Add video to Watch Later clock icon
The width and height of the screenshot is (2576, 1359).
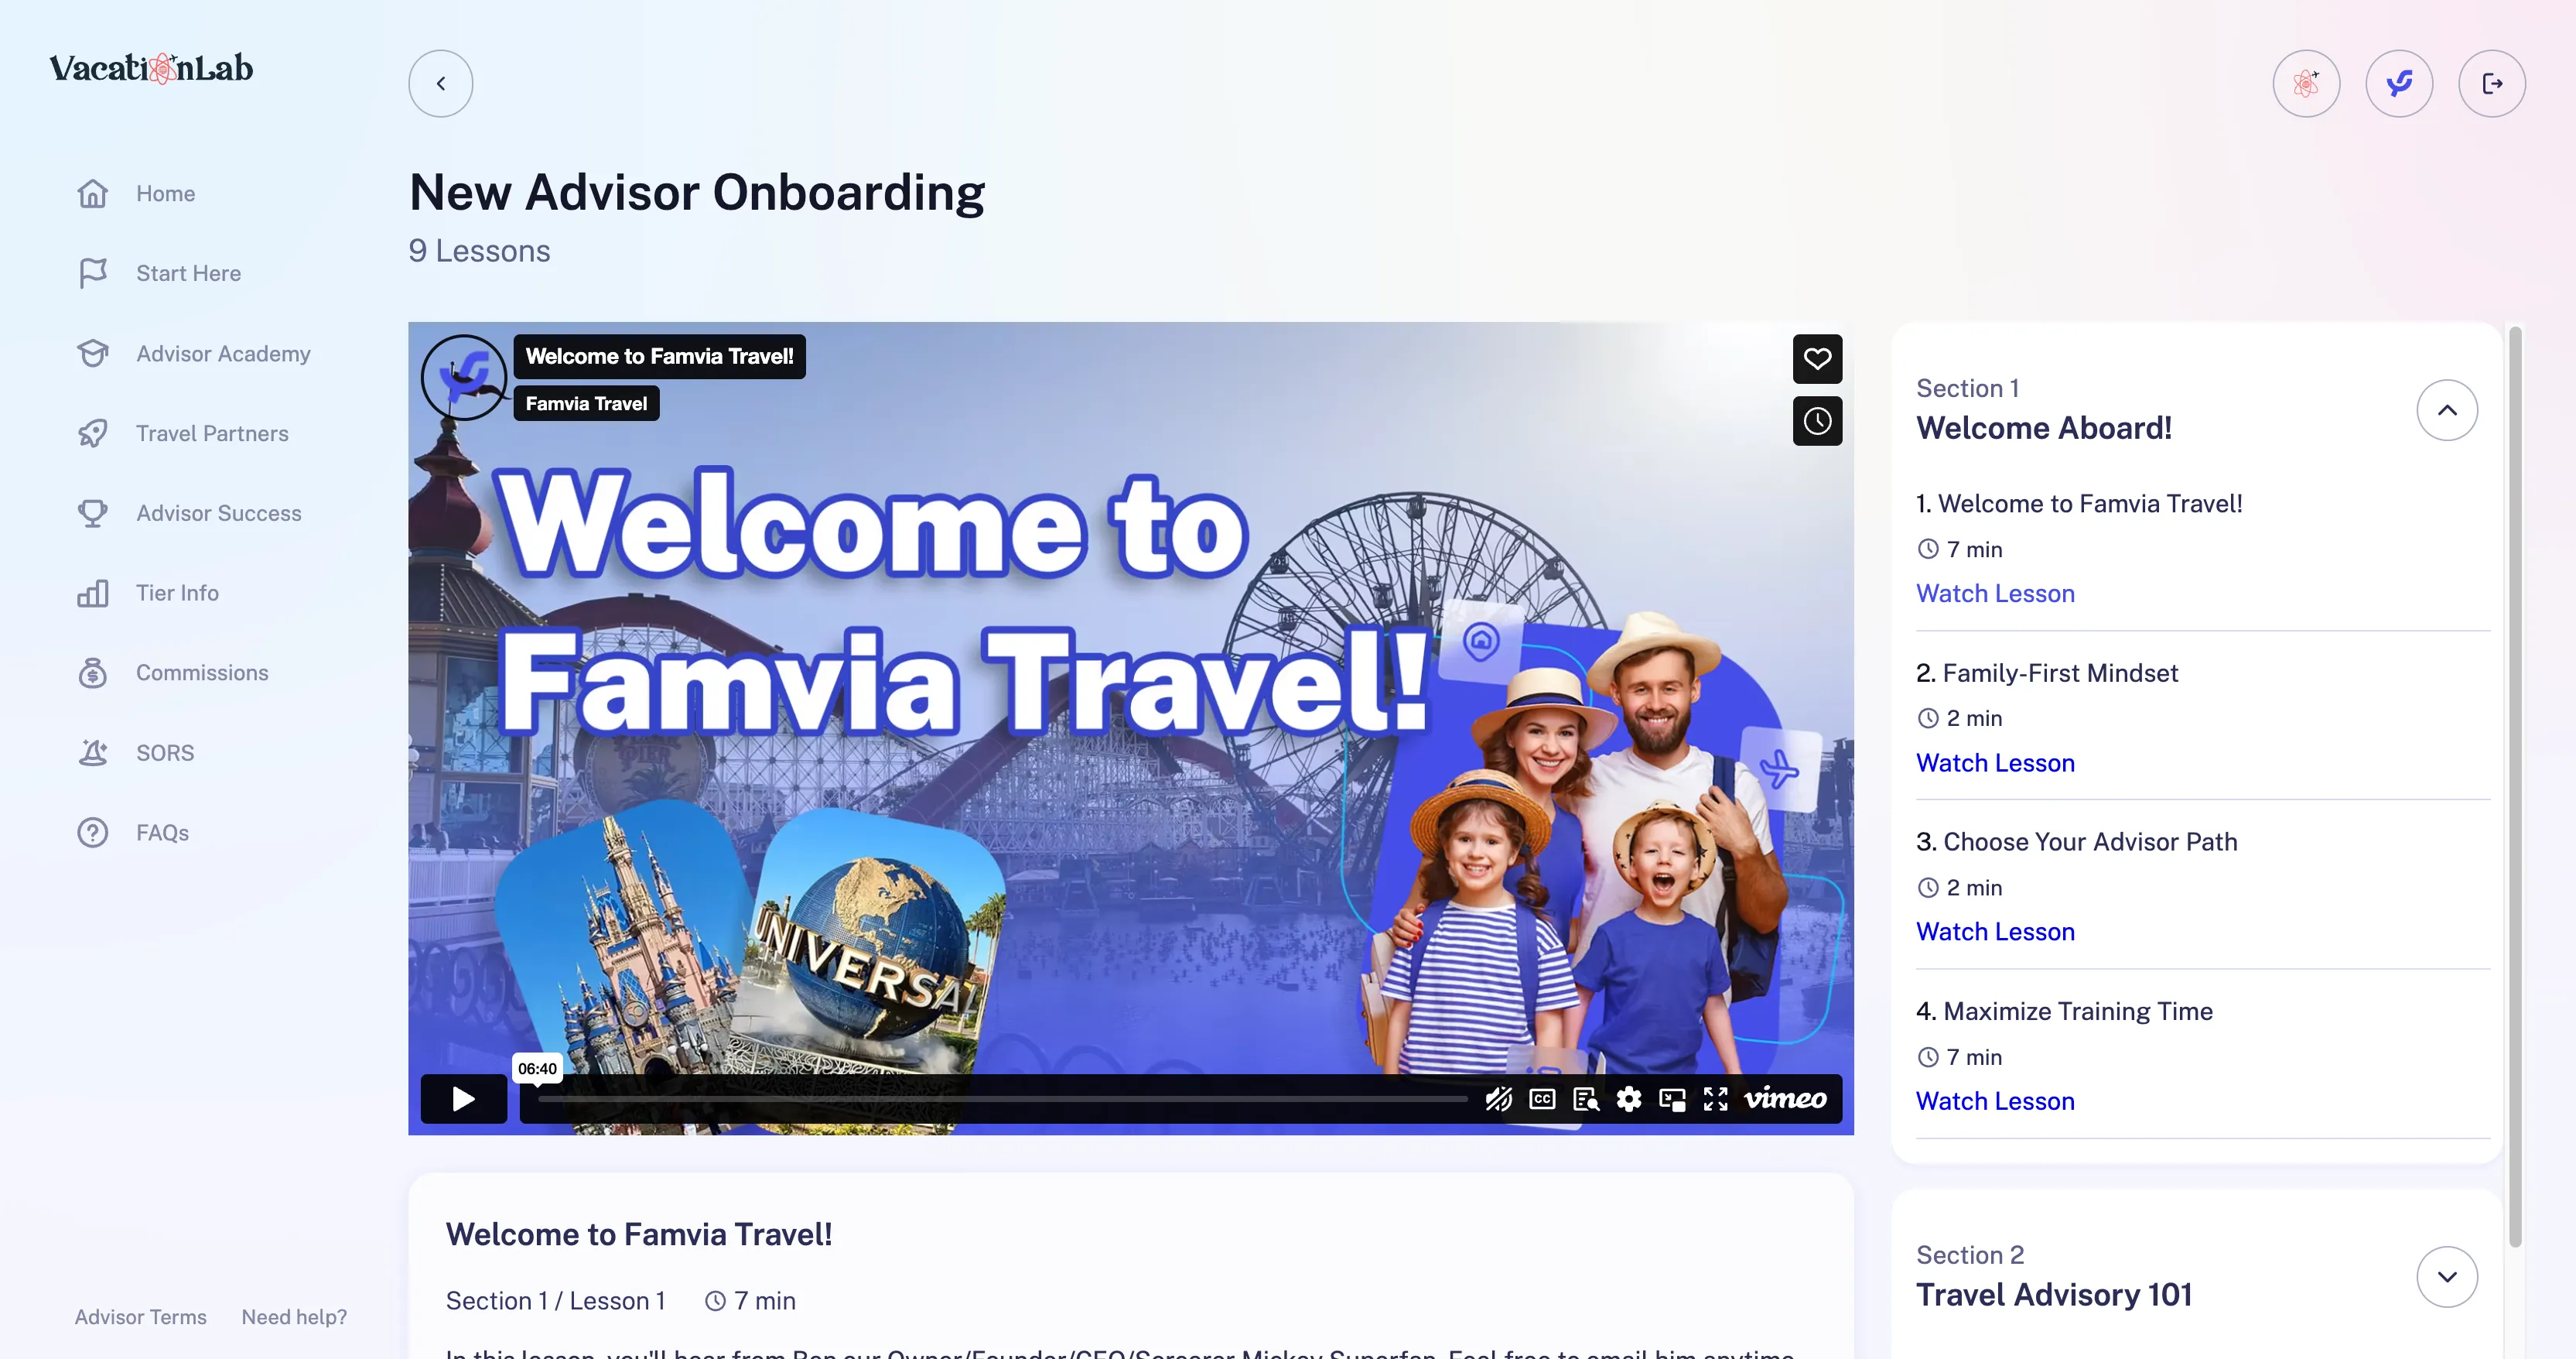pyautogui.click(x=1817, y=420)
